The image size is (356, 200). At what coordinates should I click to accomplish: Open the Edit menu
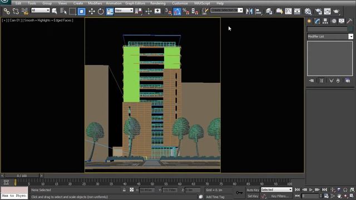(18, 3)
